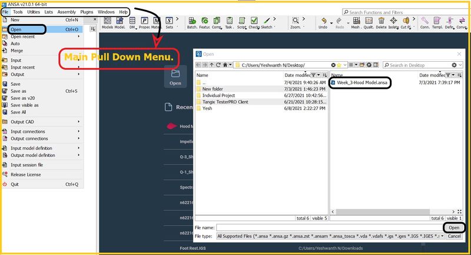The width and height of the screenshot is (471, 255).
Task: Refresh the Open dialog file list
Action: pos(218,65)
